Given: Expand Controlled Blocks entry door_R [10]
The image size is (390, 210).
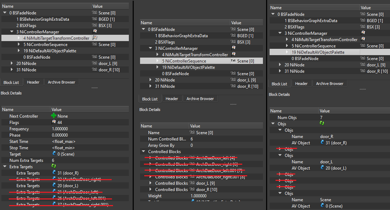Looking at the screenshot, I should tap(151, 190).
